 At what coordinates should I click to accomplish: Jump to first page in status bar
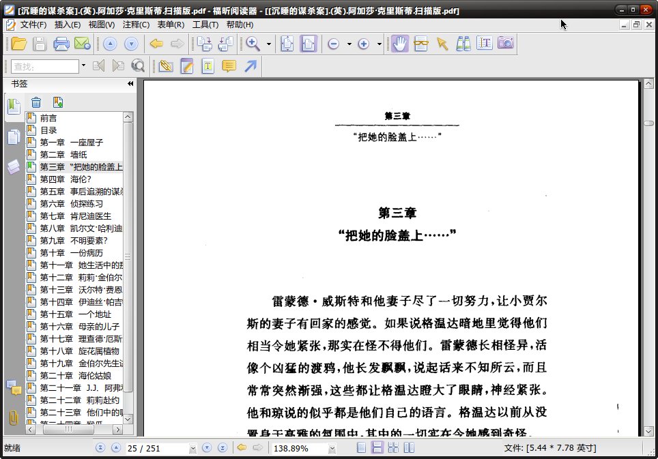(x=100, y=447)
